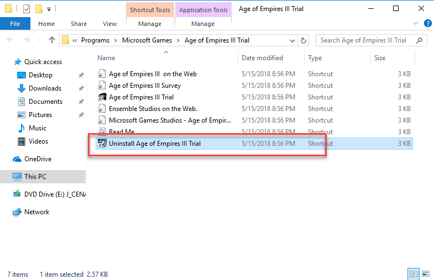Click the Age of Empires III Trial helmet icon
Screen dimensions: 434x280
[x=102, y=97]
